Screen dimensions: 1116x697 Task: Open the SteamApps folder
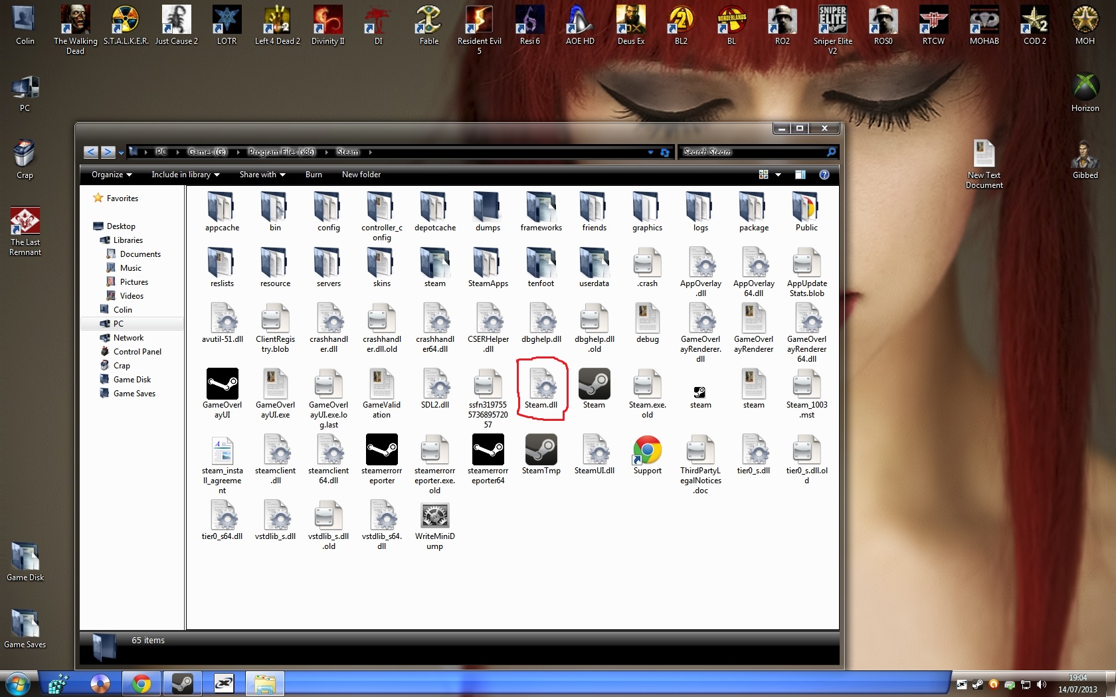pyautogui.click(x=488, y=264)
